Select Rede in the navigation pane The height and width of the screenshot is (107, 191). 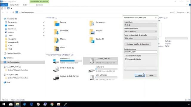tap(8, 82)
